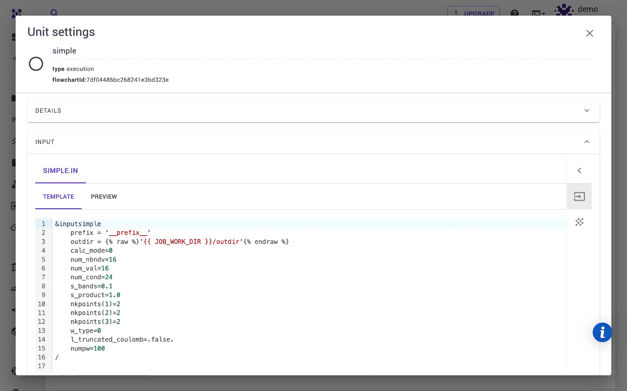Click the UPGRADE button
627x391 pixels.
click(x=473, y=14)
